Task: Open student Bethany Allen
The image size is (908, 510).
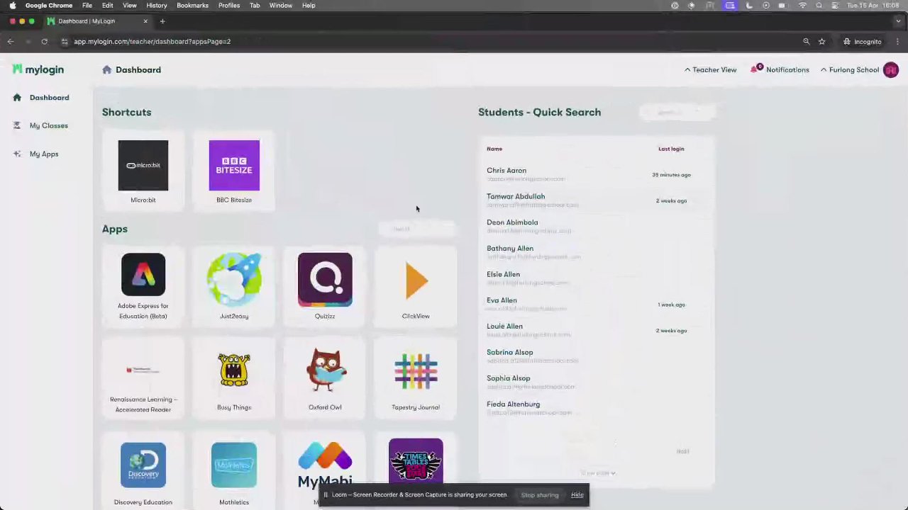Action: 510,249
